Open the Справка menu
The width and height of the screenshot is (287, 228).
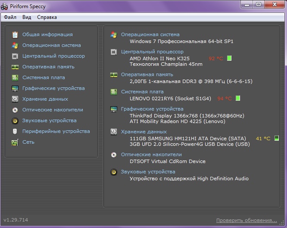47,17
